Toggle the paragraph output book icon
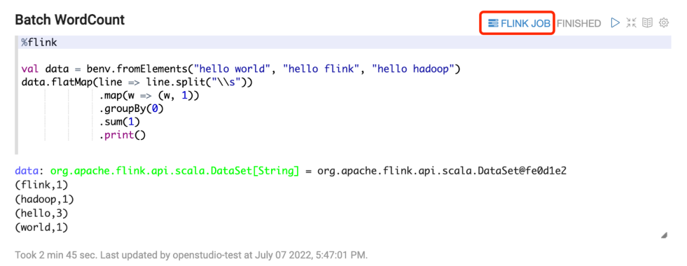Screen dimensions: 687x266 (x=648, y=23)
